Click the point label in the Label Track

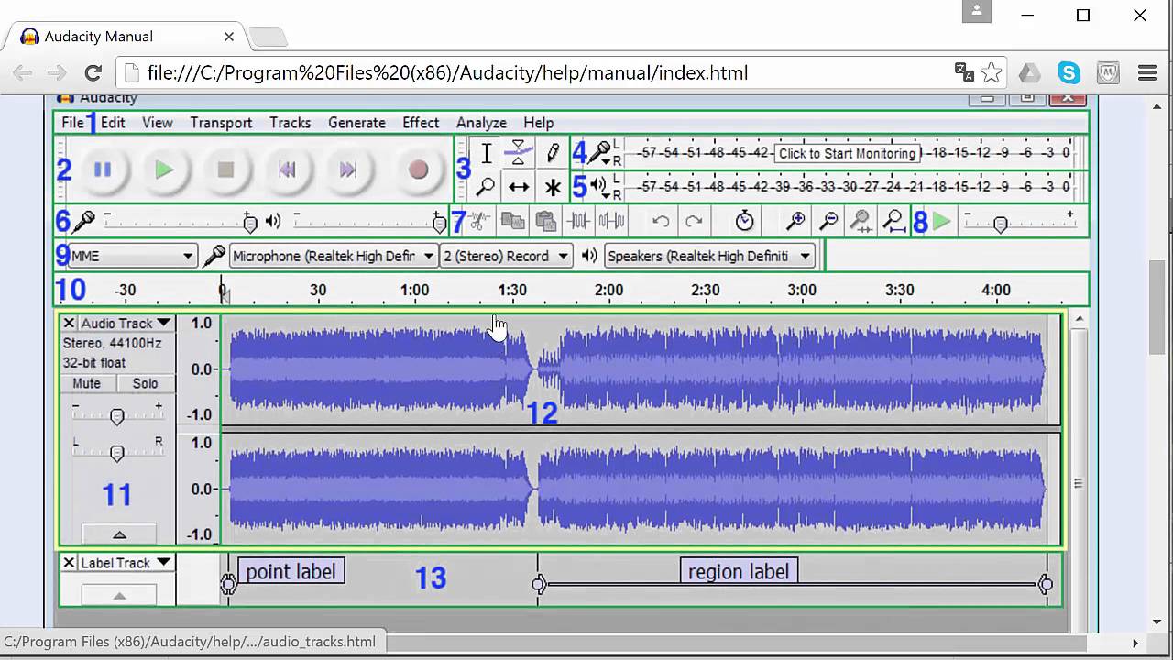[x=291, y=571]
